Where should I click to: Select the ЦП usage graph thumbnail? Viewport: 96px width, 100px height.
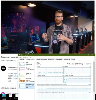coord(22,64)
